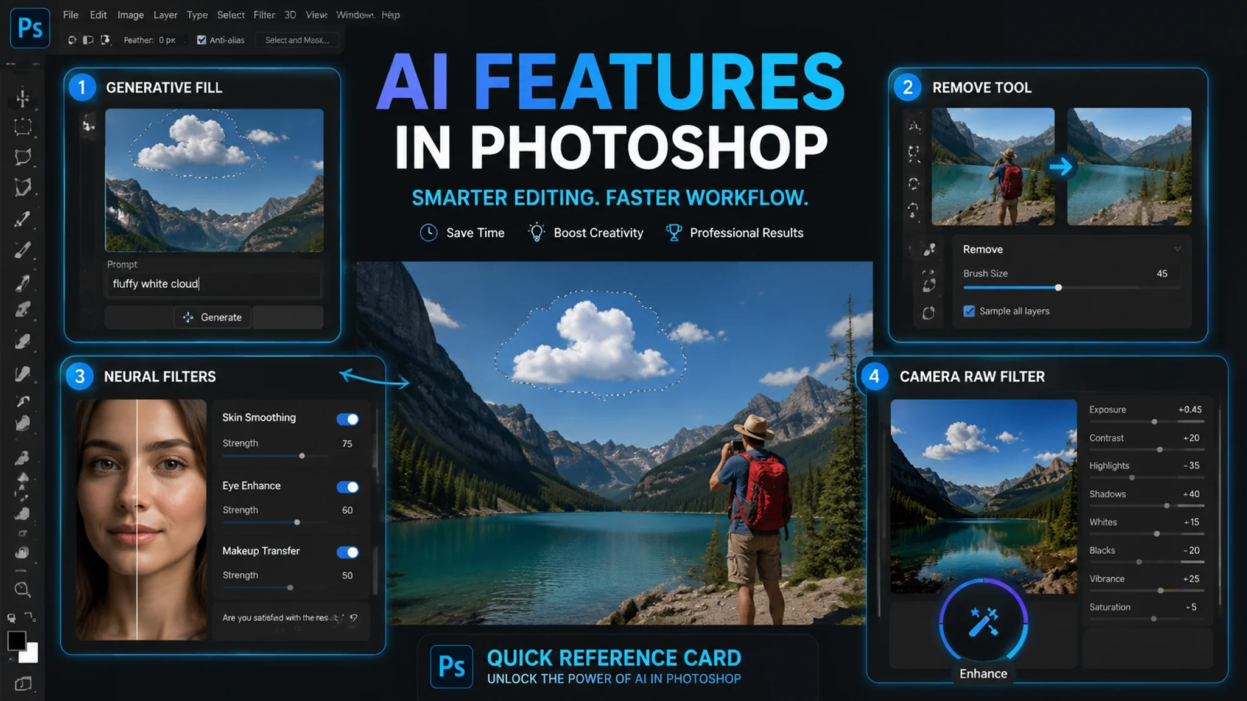Click the Ps logo beside Quick Reference Card
The height and width of the screenshot is (701, 1247).
coord(452,666)
